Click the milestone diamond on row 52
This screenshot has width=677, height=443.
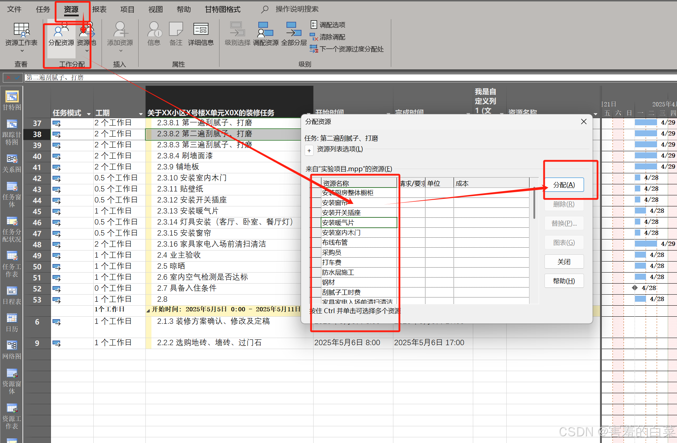pos(635,288)
